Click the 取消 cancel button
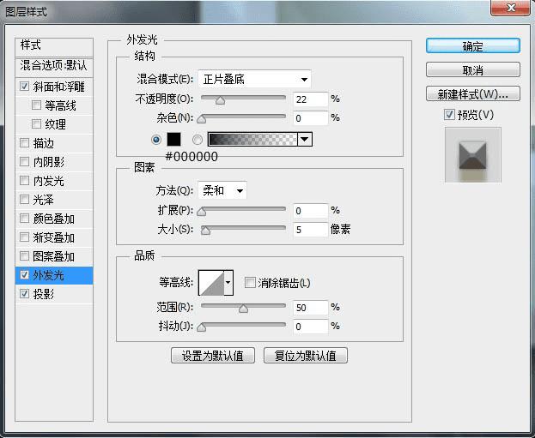The height and width of the screenshot is (438, 535). [x=473, y=70]
